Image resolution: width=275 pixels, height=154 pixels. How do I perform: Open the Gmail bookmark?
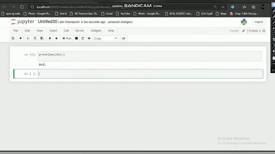click(x=107, y=14)
